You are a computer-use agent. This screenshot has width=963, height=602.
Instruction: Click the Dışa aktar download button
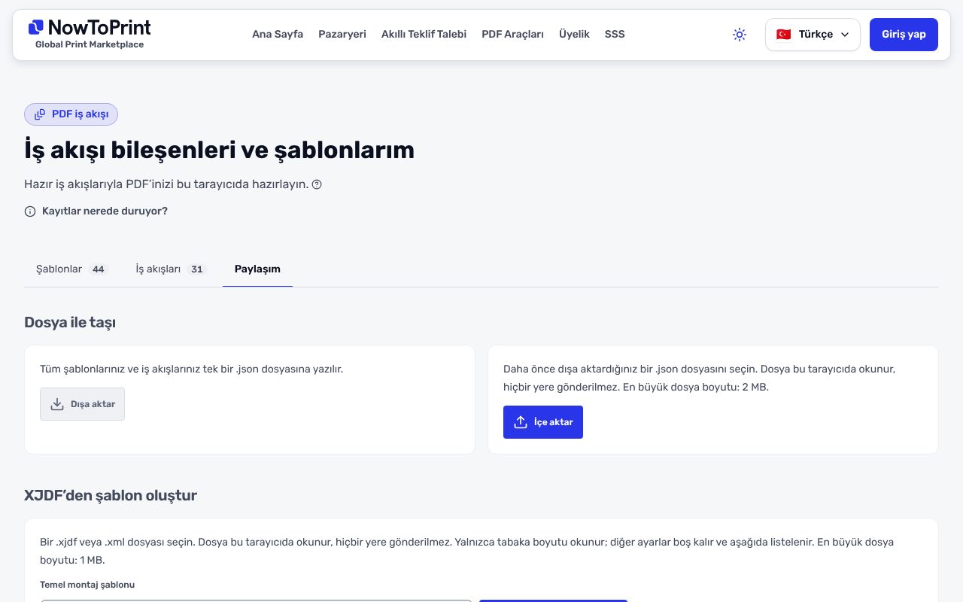click(x=82, y=404)
